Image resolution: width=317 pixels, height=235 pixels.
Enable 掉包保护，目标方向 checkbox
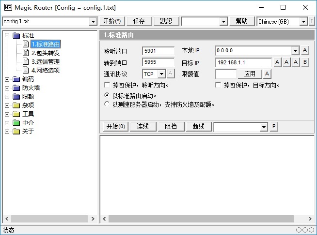pos(218,85)
